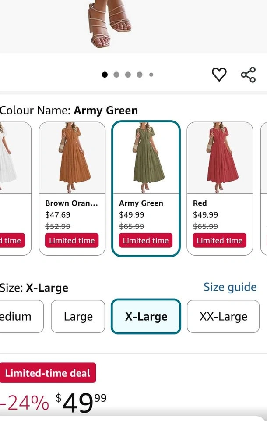Viewport: 267px width, 421px height.
Task: Select the white dress swatch
Action: [16, 189]
